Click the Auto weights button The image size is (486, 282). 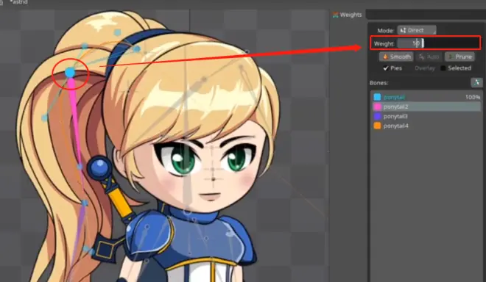pyautogui.click(x=429, y=57)
